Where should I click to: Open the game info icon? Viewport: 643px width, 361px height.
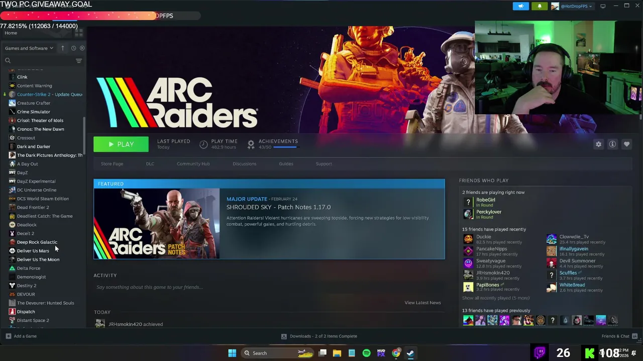pyautogui.click(x=612, y=144)
